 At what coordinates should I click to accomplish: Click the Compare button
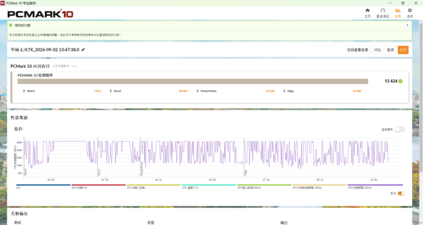click(x=378, y=50)
